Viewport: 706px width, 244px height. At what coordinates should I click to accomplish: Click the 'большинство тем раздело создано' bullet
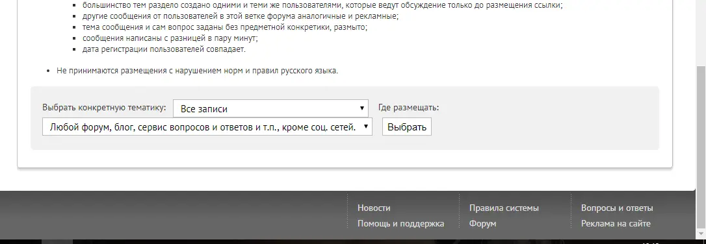[x=322, y=5]
